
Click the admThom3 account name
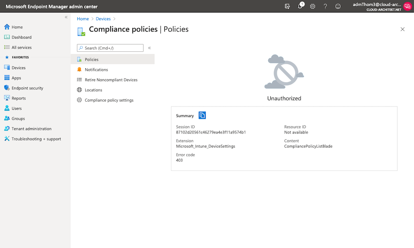[377, 5]
